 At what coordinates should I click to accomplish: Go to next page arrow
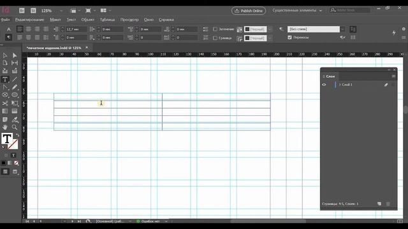pos(72,221)
